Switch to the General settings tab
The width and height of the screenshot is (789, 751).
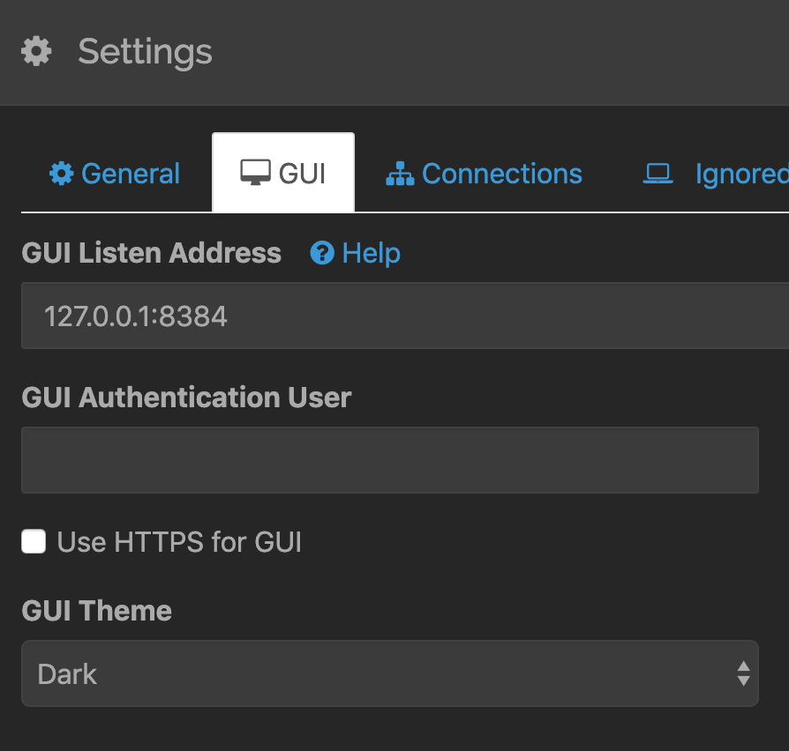(114, 174)
